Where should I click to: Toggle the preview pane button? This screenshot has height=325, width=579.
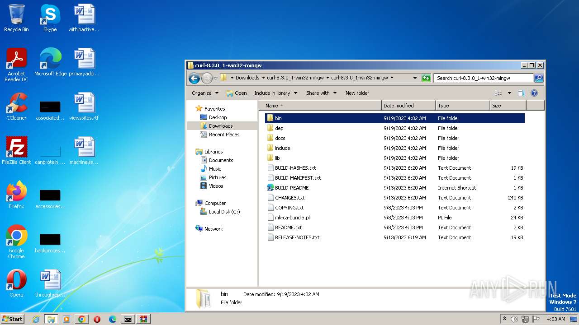tap(522, 93)
